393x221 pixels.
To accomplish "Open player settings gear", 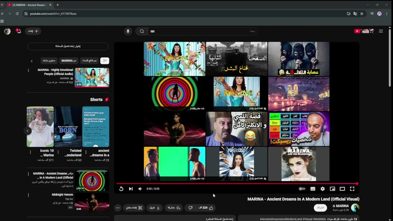I will [323, 189].
